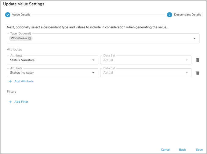The width and height of the screenshot is (207, 154).
Task: Click the step 2 circle icon
Action: [x=169, y=15]
